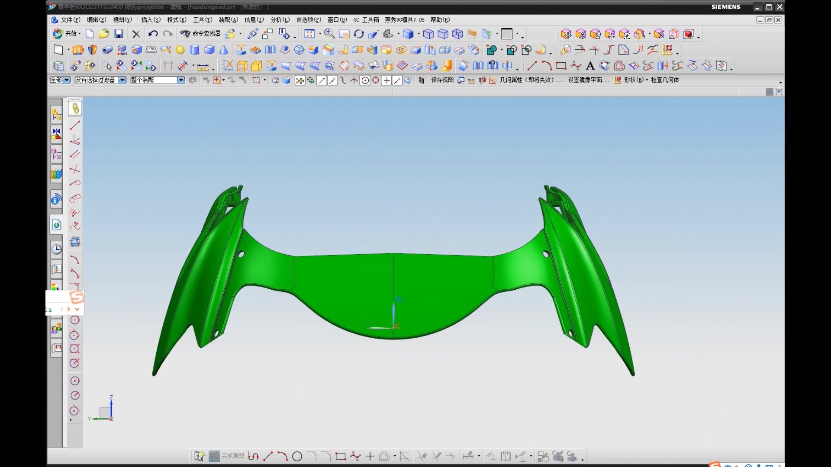This screenshot has width=831, height=467.
Task: Open the 分析(L) menu
Action: (280, 20)
